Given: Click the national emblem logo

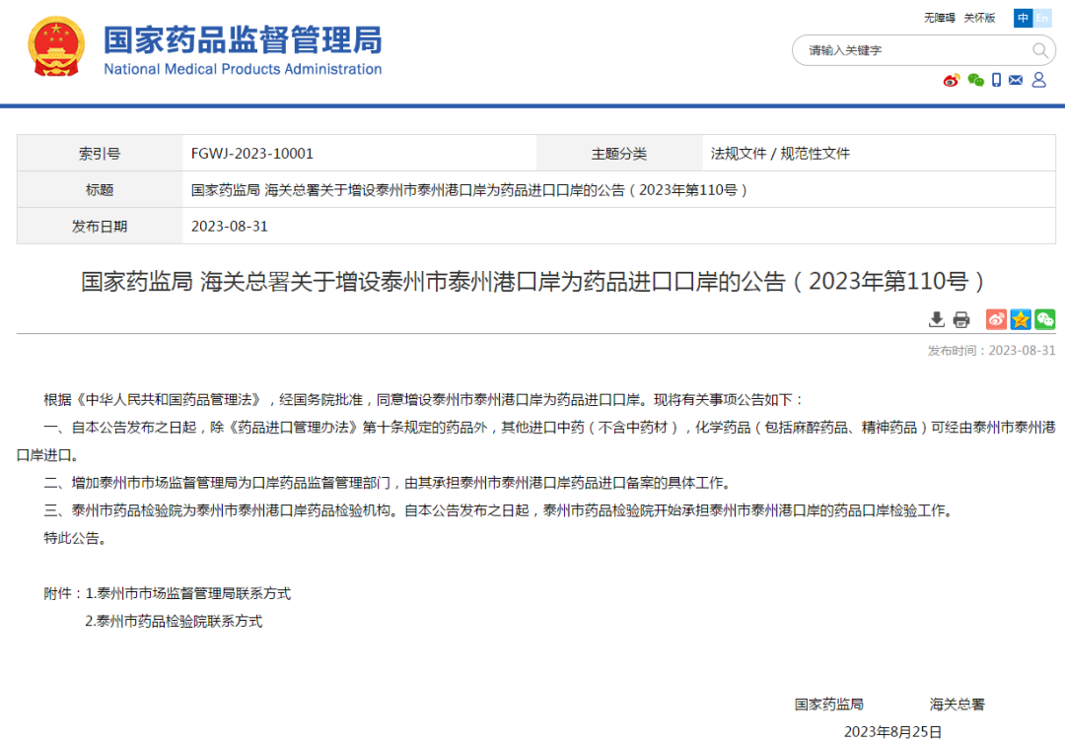Looking at the screenshot, I should pos(56,46).
